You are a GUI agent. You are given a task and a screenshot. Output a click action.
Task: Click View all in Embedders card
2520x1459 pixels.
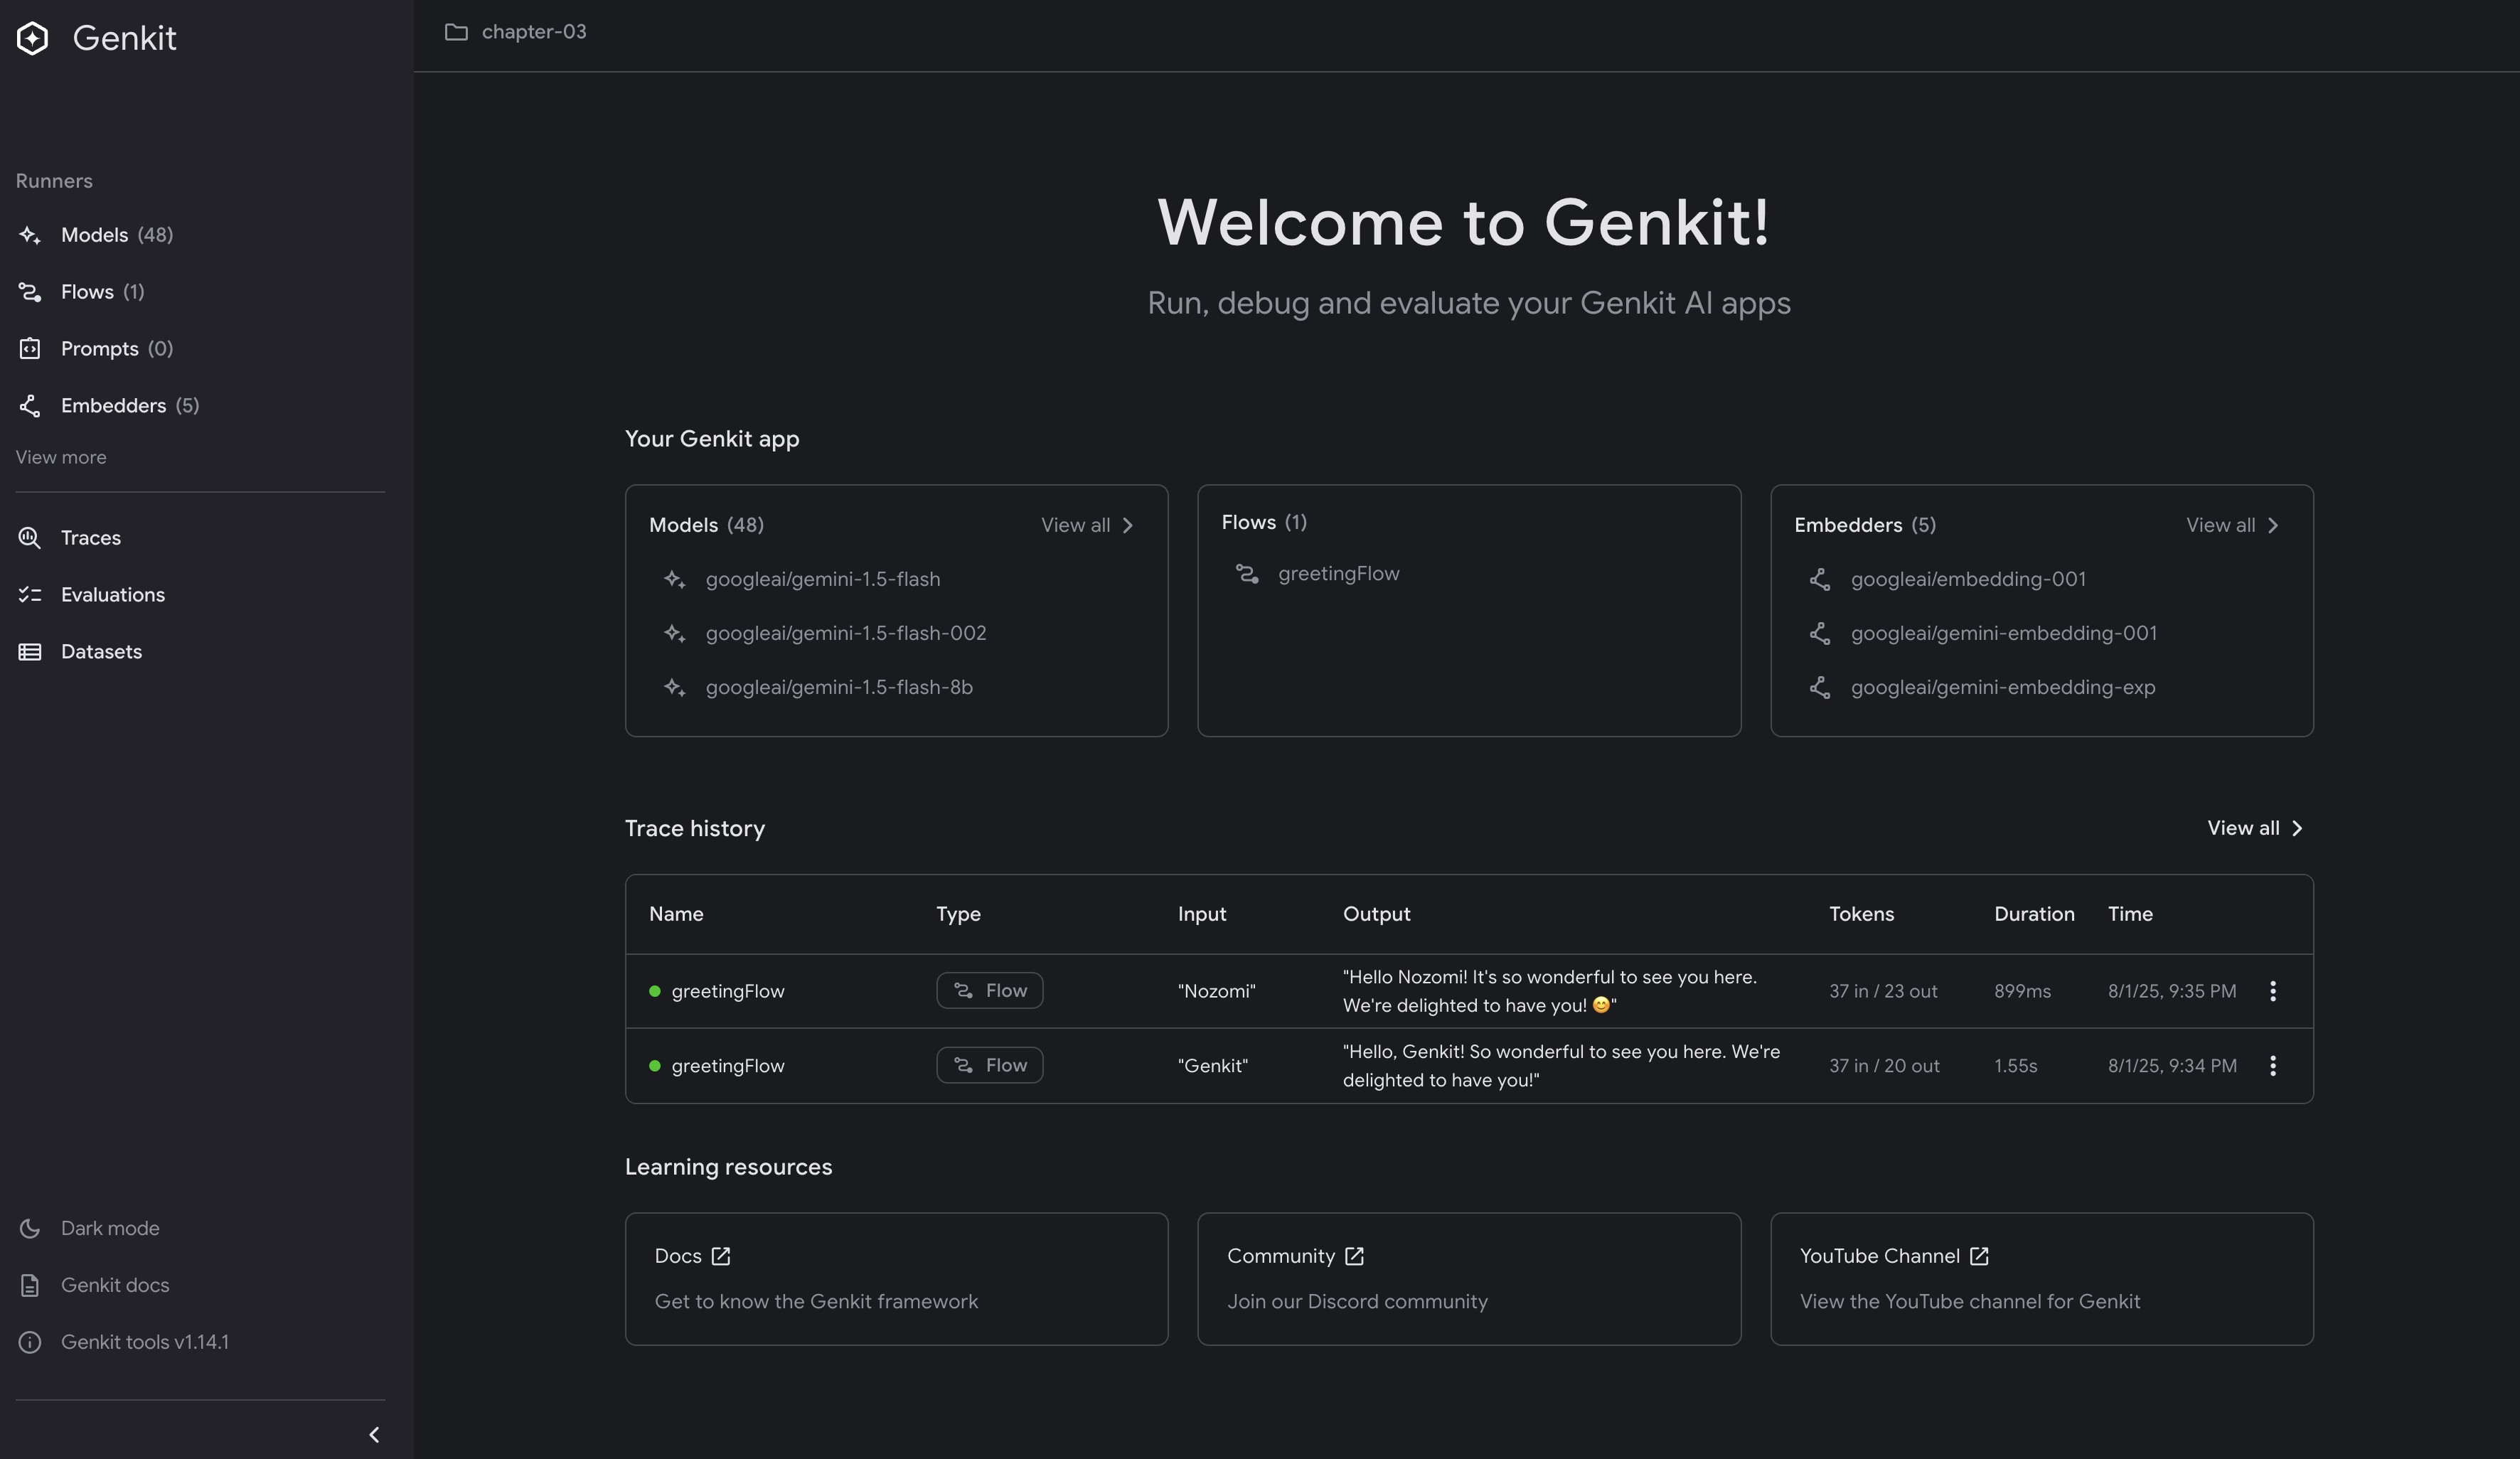2233,526
